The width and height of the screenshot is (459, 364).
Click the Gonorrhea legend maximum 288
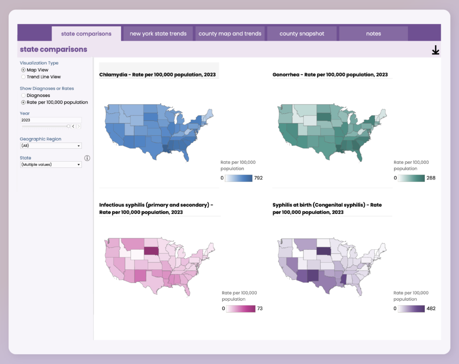pos(431,178)
